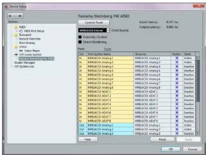This screenshot has height=155, width=206.
Task: Close the Device Setup window
Action: click(199, 6)
